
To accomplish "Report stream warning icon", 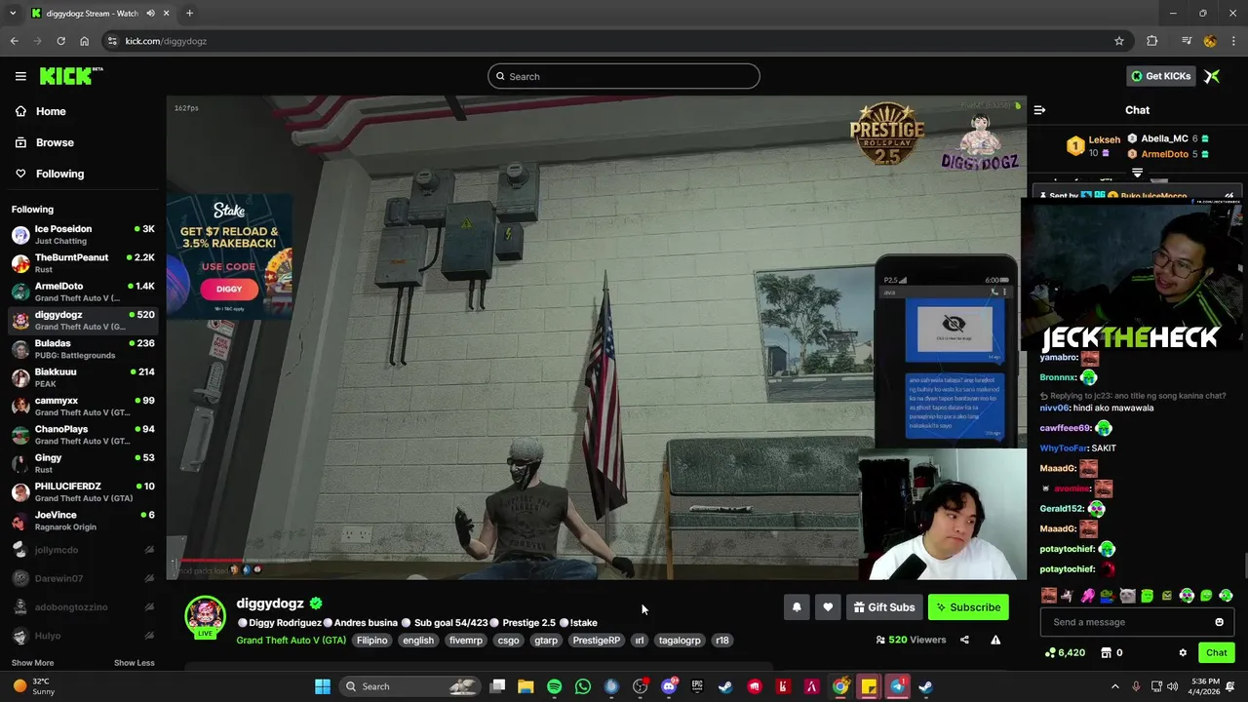I will click(x=995, y=640).
